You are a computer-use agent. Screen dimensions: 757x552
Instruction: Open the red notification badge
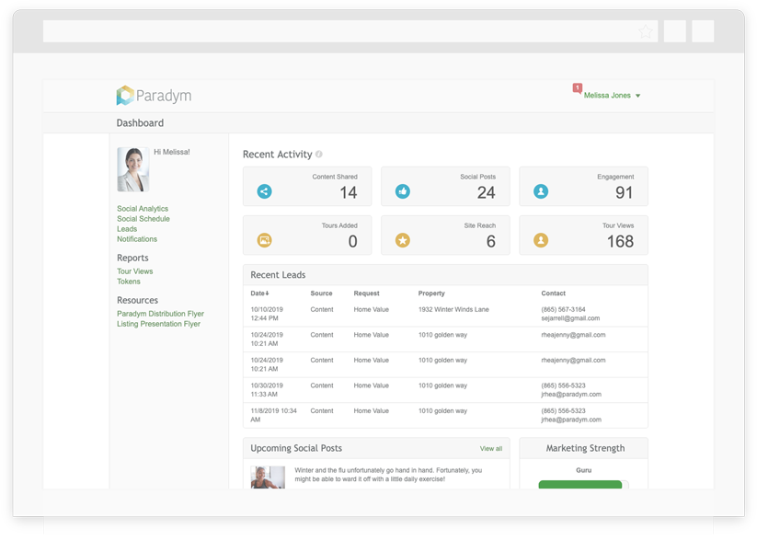pyautogui.click(x=577, y=88)
